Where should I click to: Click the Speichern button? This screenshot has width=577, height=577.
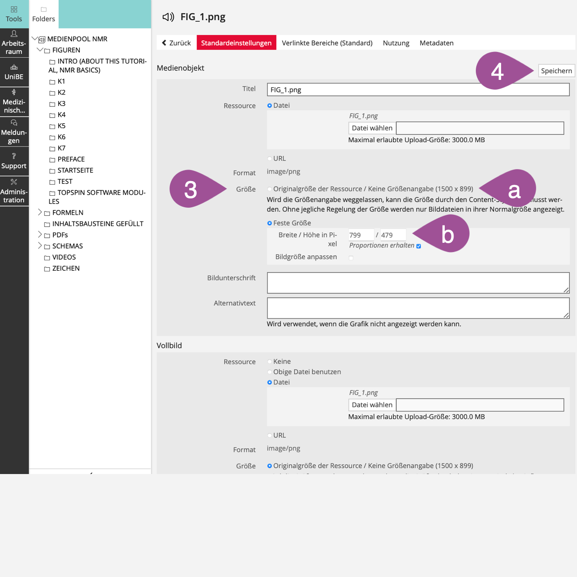[556, 71]
